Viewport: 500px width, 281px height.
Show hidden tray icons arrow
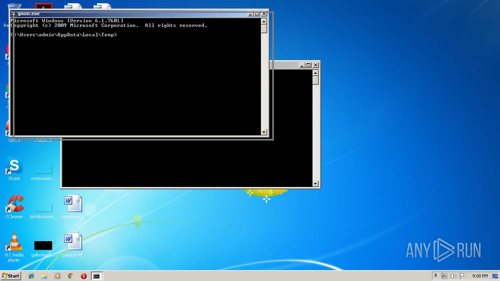click(x=436, y=276)
